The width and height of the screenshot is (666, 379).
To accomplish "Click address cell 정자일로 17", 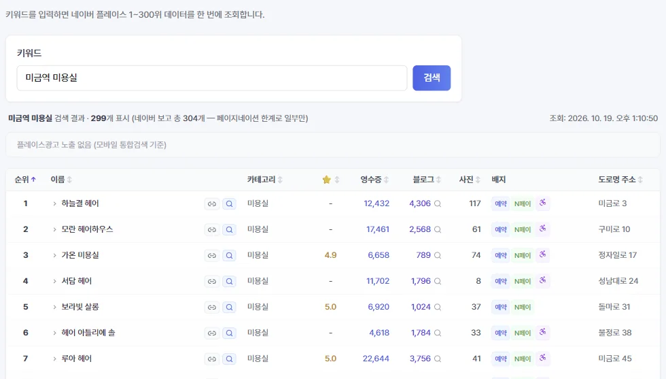I will 618,254.
